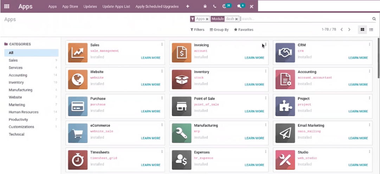
Task: Click the 1-78 / 78 pager counter
Action: (x=329, y=30)
